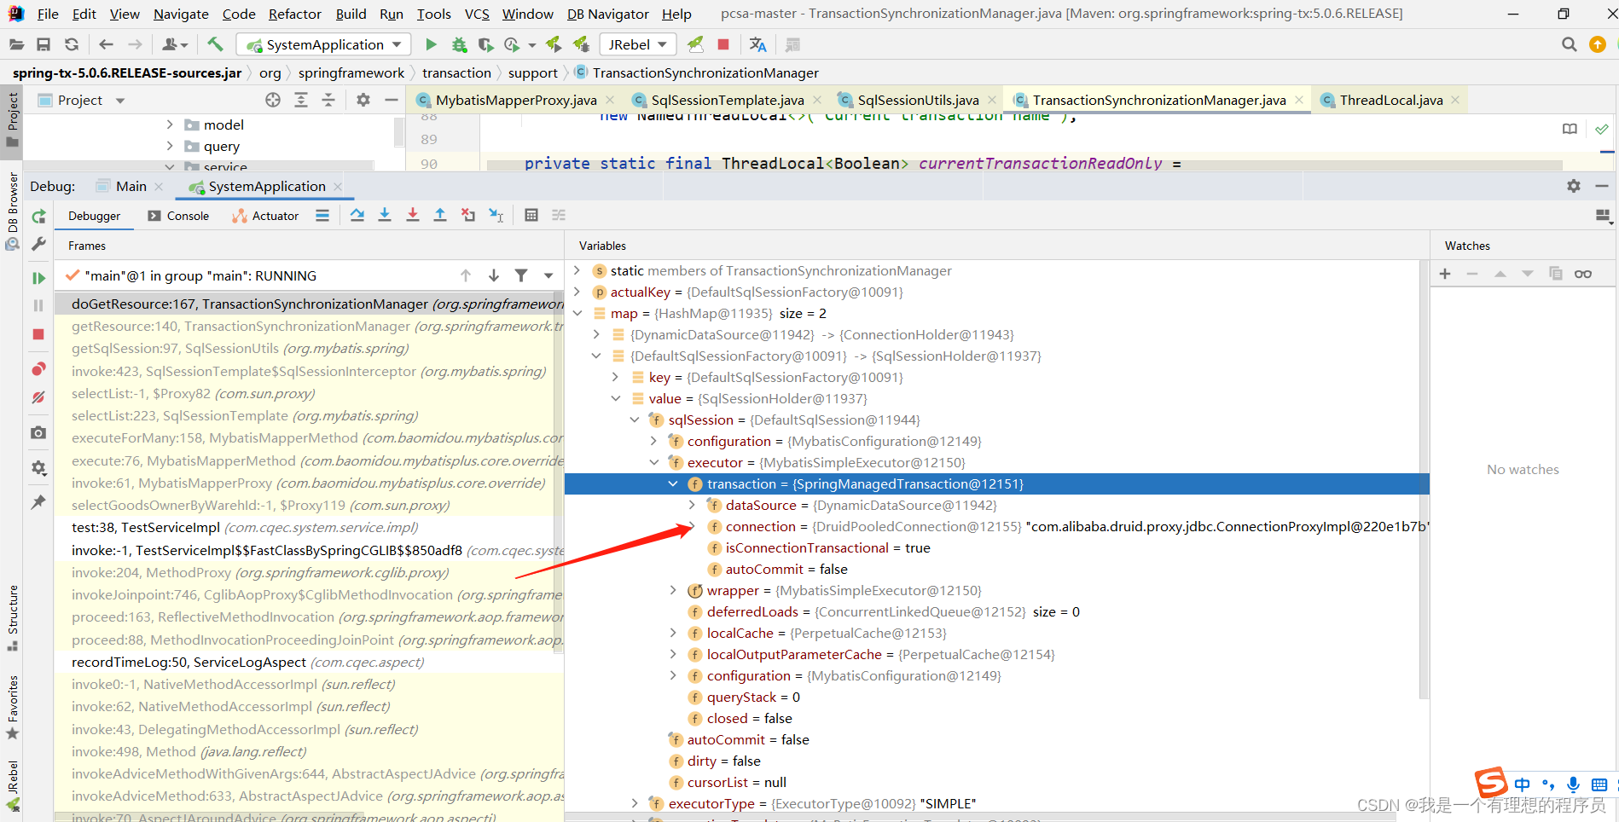Select next frame down arrow
This screenshot has height=822, width=1619.
[494, 275]
